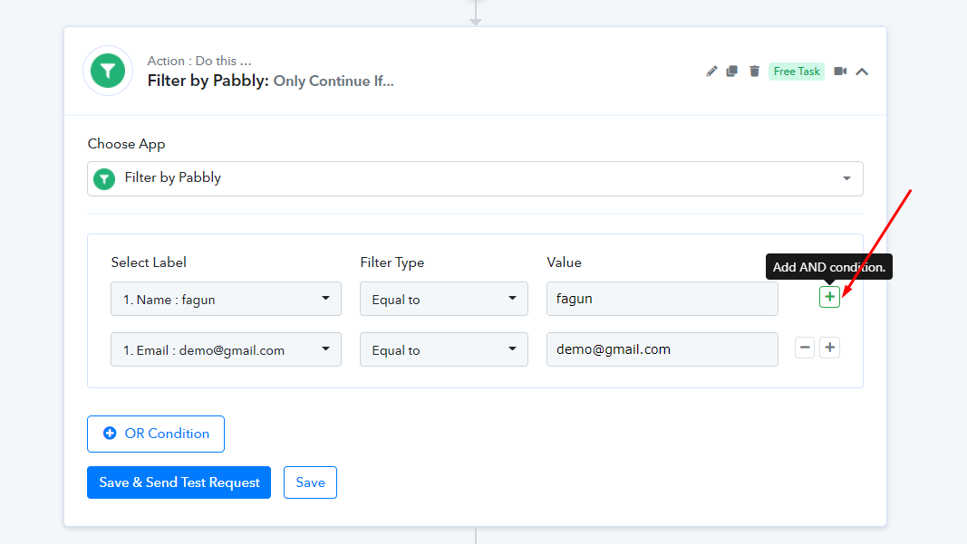
Task: Open the Choose App dropdown
Action: click(x=475, y=178)
